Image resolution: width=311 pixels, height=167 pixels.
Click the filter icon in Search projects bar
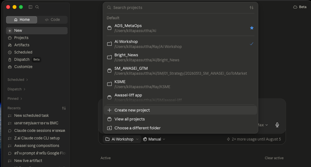coord(252,8)
